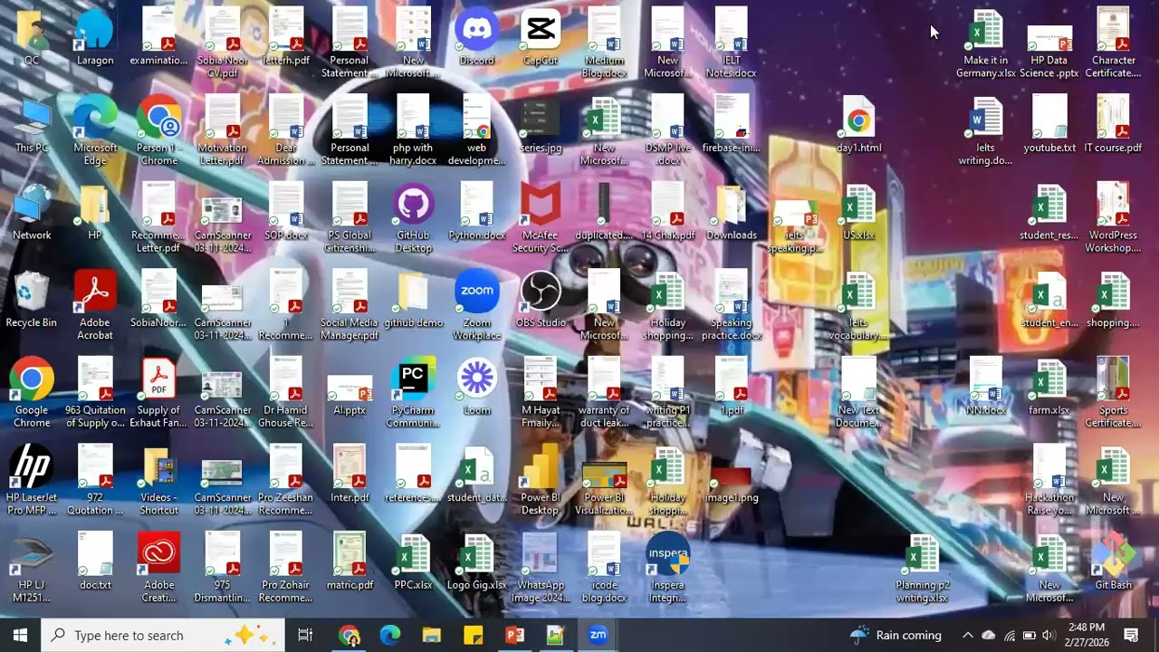1159x652 pixels.
Task: Open the Person 1 - Chrome shortcut
Action: (x=158, y=131)
